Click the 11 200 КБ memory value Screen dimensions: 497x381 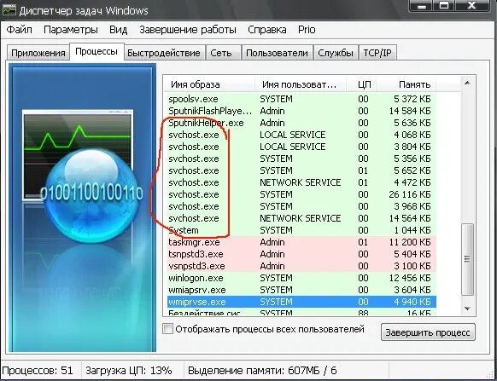410,242
